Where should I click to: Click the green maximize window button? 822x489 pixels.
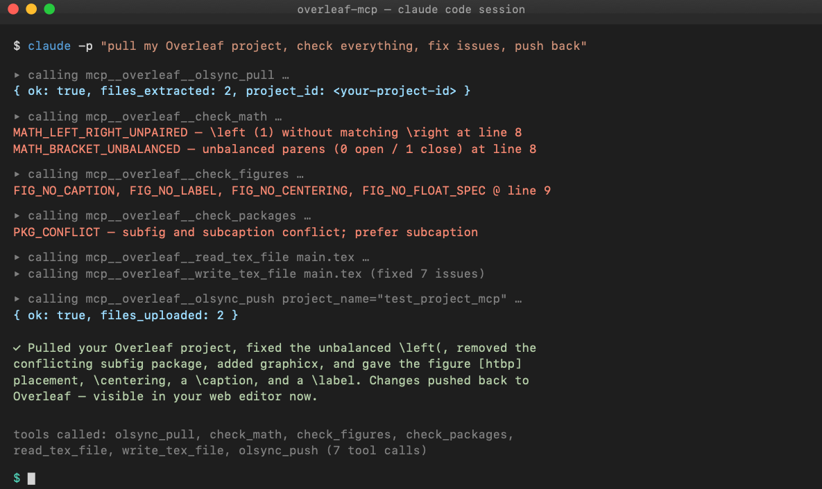[49, 9]
